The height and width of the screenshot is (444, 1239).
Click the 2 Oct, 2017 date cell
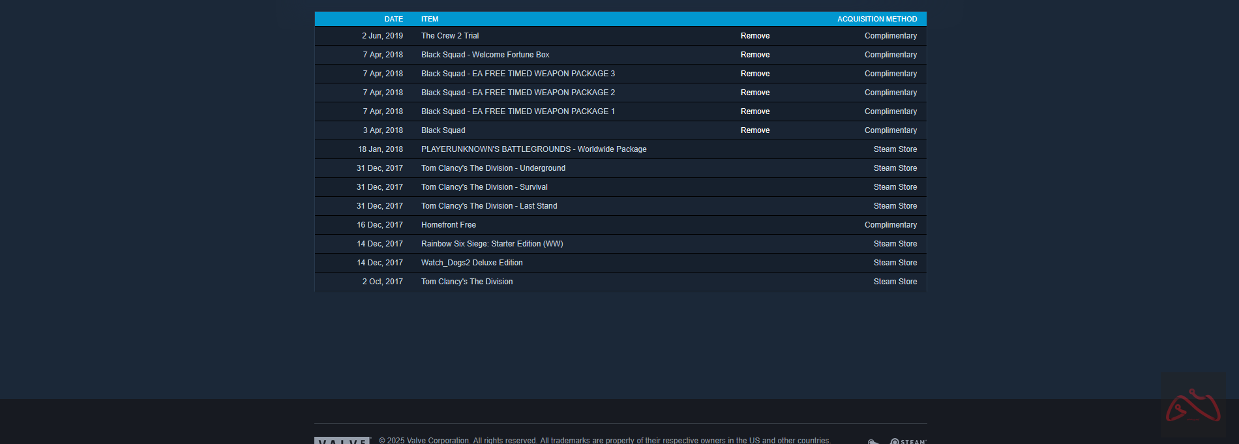(382, 282)
